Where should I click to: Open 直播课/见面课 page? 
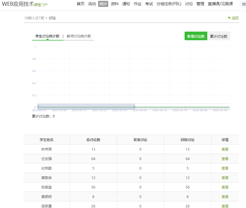click(x=220, y=4)
